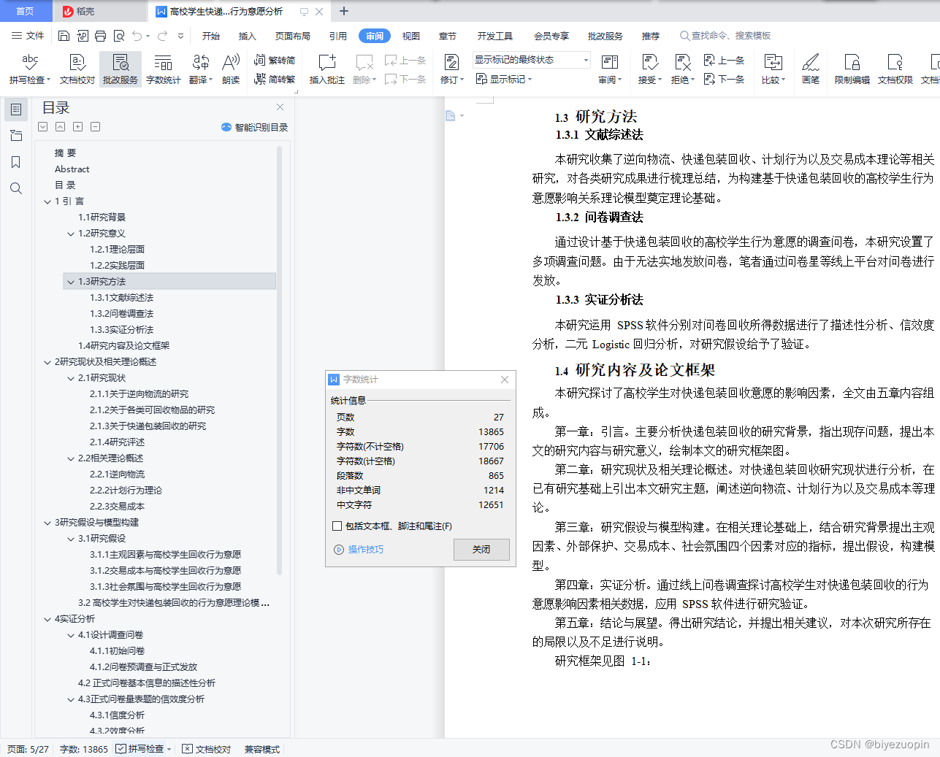
Task: Click the save icon in quick toolbar
Action: pyautogui.click(x=64, y=36)
